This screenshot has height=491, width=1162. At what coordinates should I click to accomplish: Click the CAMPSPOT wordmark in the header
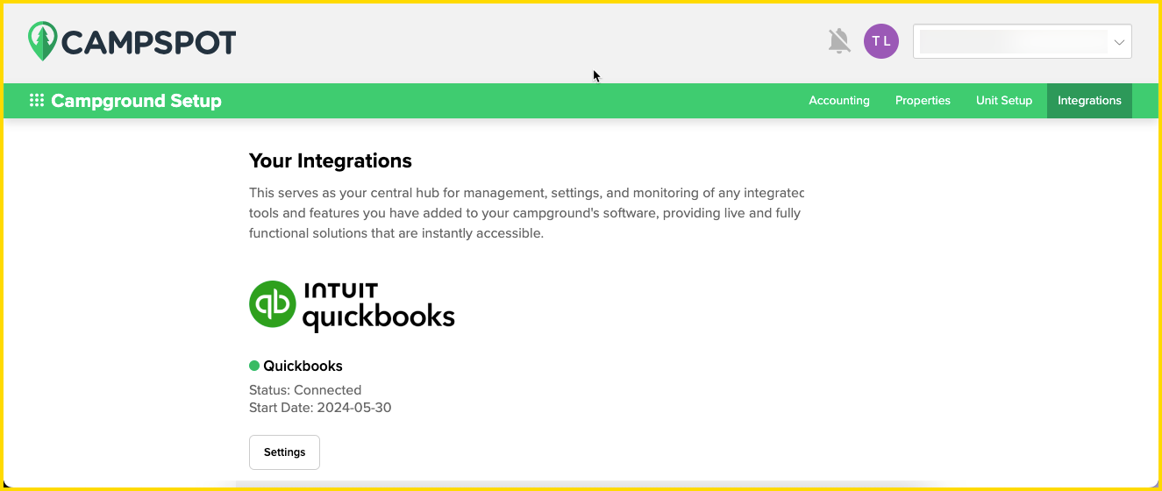[148, 42]
